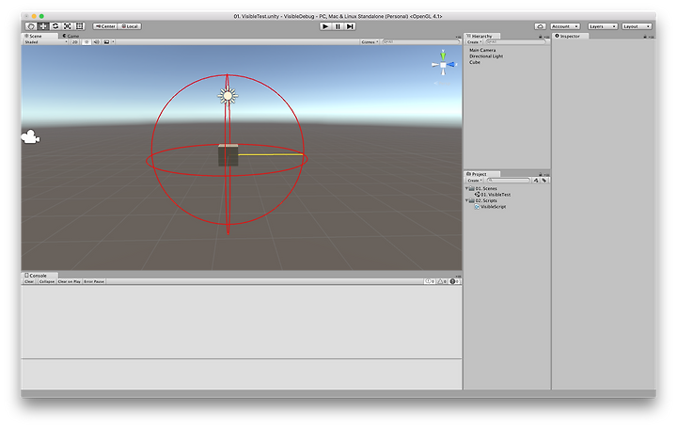677x428 pixels.
Task: Open the Hierarchy tab
Action: 481,36
